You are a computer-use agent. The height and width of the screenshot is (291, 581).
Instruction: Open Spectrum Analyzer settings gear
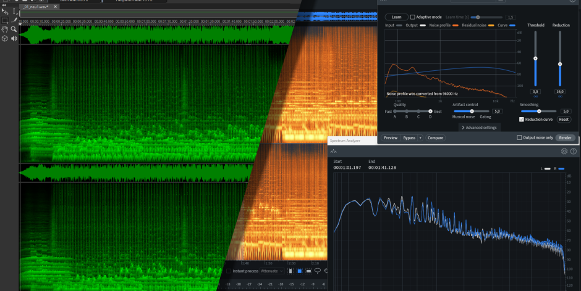(564, 151)
